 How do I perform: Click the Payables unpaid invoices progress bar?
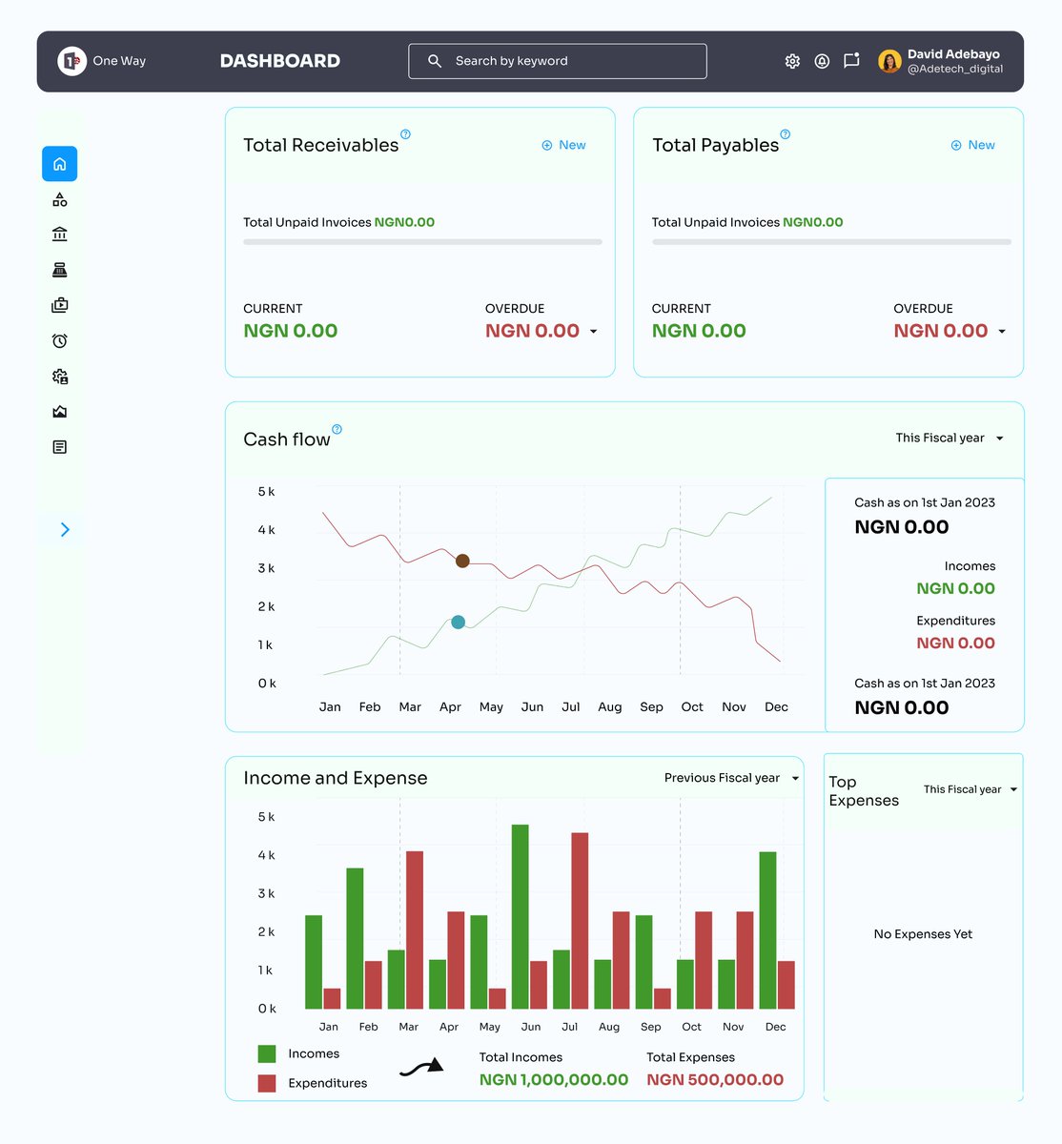pos(831,242)
